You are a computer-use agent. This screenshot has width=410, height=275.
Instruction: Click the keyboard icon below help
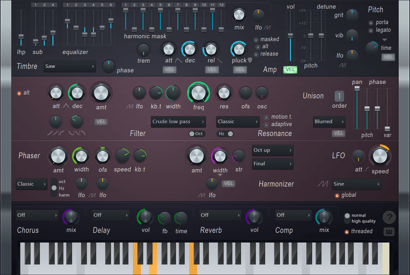pyautogui.click(x=389, y=232)
